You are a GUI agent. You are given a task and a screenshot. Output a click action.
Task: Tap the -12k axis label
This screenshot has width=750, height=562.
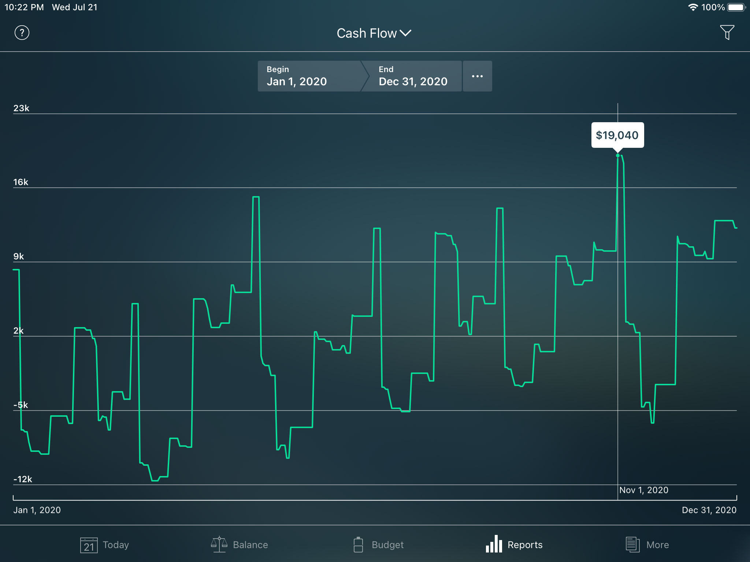[23, 479]
